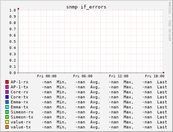The image size is (173, 132).
Task: Click the 'Fri 06:00' x-axis label
Action: coord(83,76)
